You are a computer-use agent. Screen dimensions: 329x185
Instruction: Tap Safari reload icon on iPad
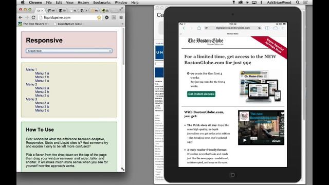pos(260,28)
